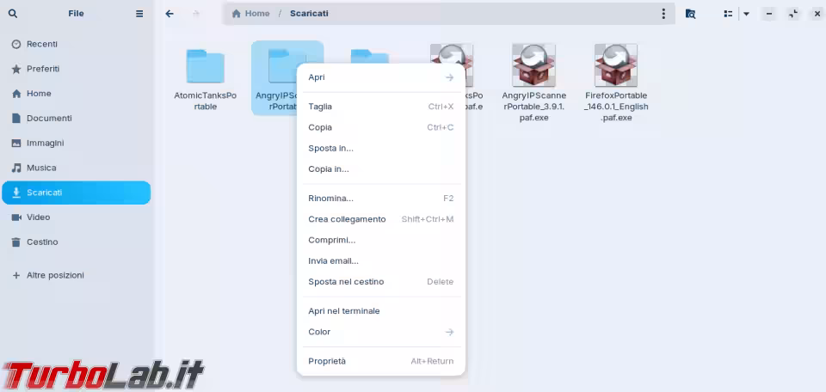The image size is (826, 392).
Task: Expand the Apri submenu in context menu
Action: pos(449,77)
